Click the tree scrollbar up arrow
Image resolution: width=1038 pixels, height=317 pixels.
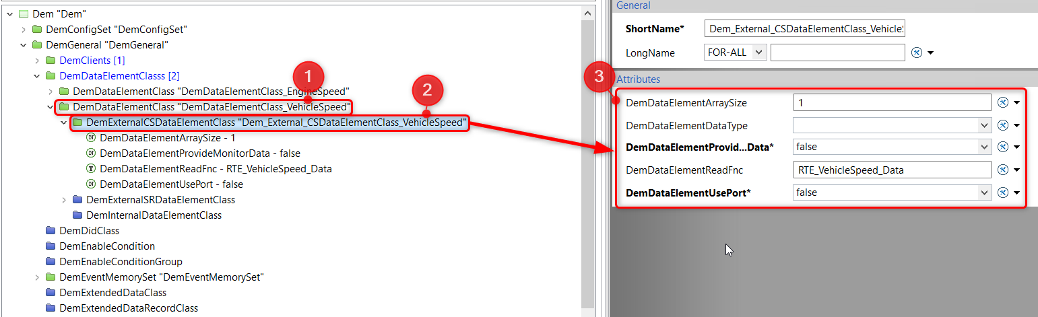click(587, 11)
